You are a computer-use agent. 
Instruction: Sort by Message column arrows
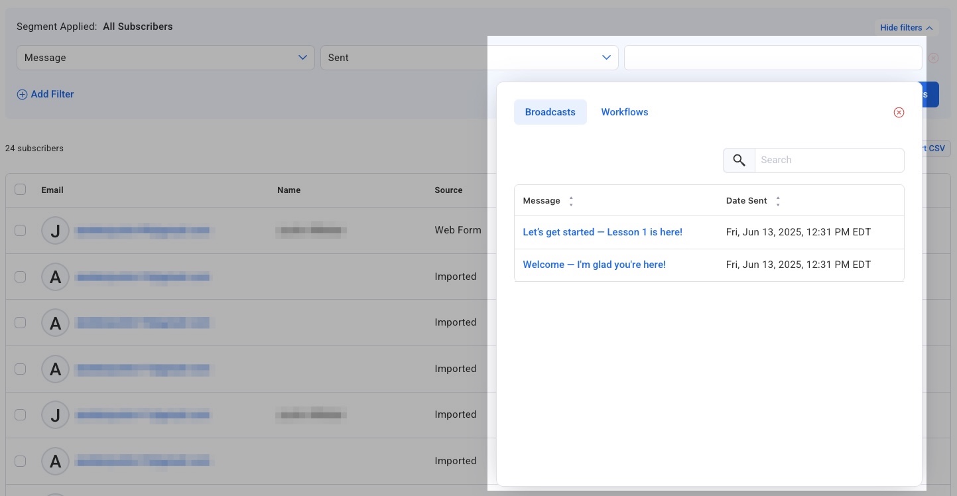point(571,202)
